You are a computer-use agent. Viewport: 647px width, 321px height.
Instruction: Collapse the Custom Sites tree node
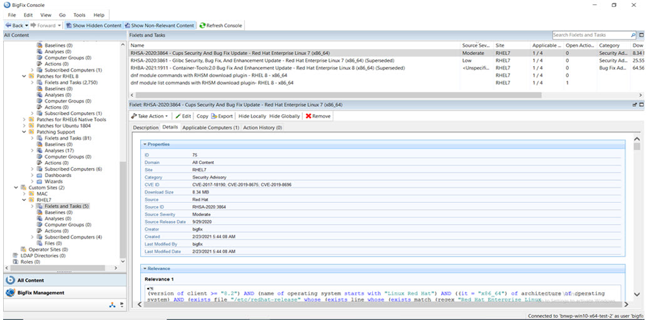pos(16,187)
